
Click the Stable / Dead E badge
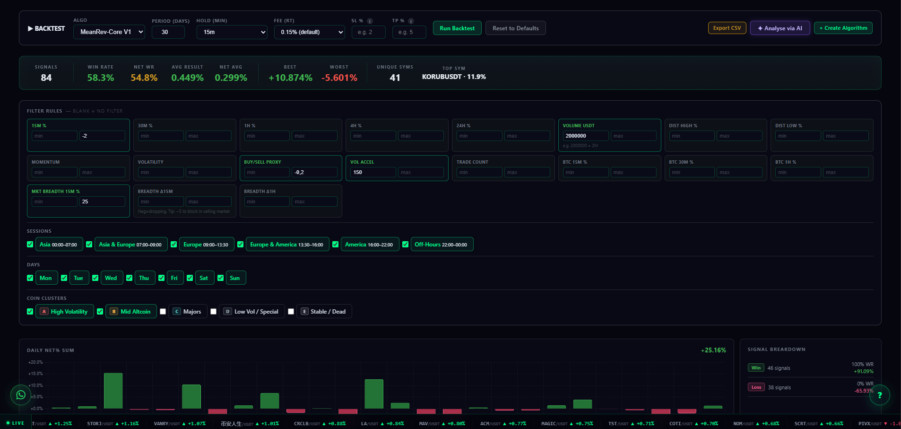(304, 312)
